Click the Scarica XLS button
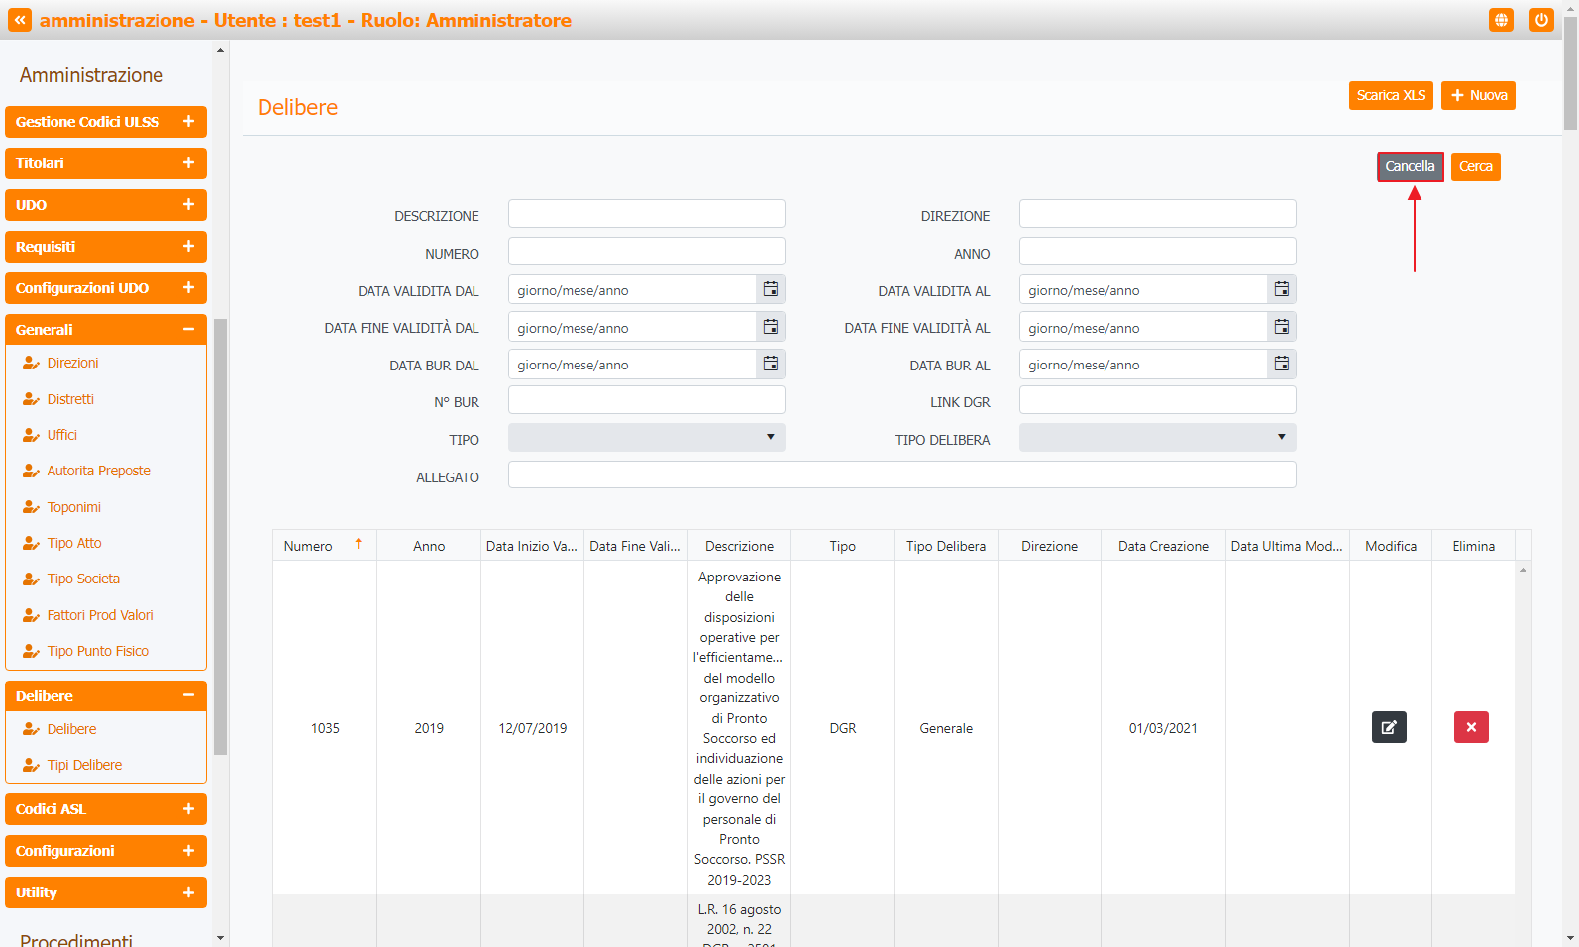1579x947 pixels. click(1390, 95)
